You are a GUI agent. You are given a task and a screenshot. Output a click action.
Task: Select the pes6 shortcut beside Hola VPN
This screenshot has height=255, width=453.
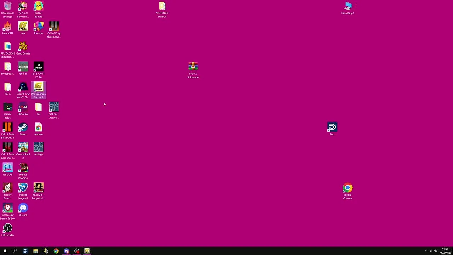coord(23,28)
